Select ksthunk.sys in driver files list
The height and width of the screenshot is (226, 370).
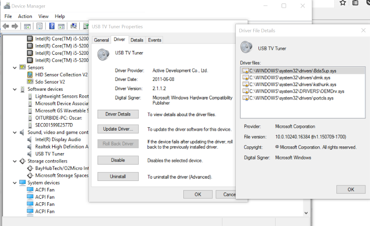point(303,84)
